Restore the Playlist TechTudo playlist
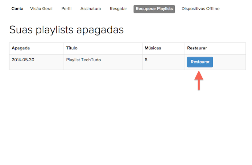This screenshot has width=252, height=165. click(x=200, y=62)
